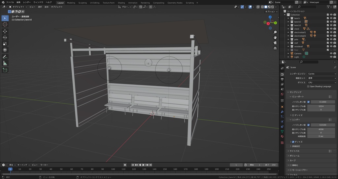Image resolution: width=338 pixels, height=179 pixels.
Task: Click the 追加 menu in viewport header
Action: [x=46, y=7]
